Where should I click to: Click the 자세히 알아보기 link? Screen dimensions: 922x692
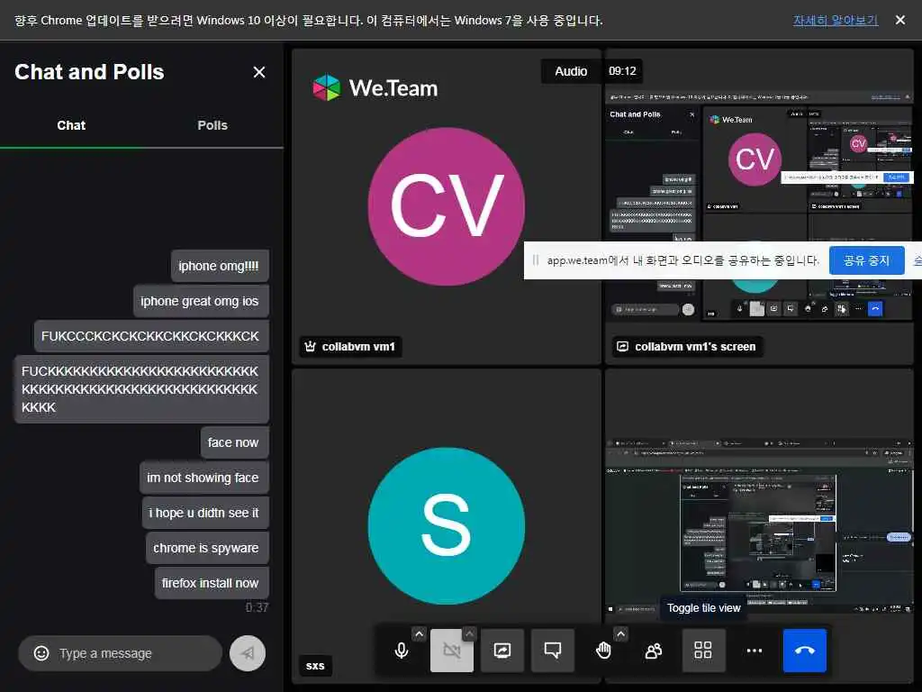pos(835,20)
